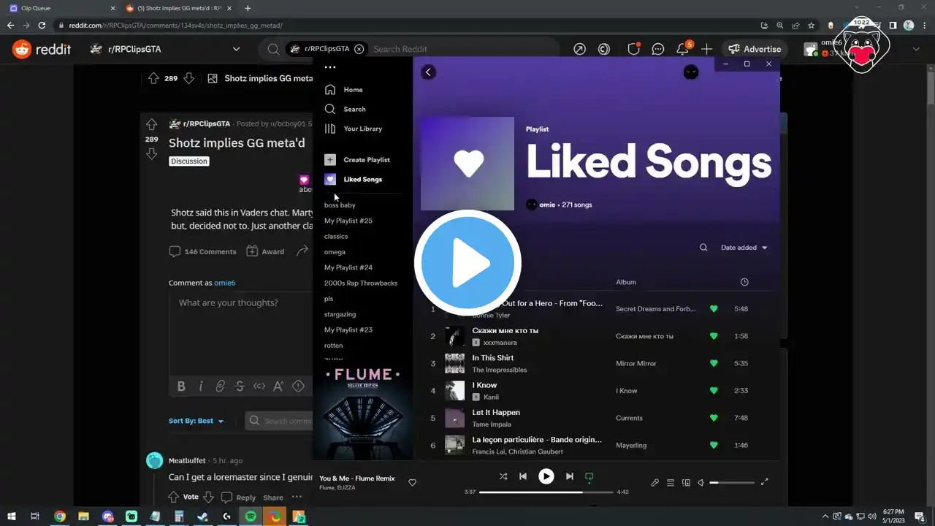Open the omega playlist
Image resolution: width=935 pixels, height=526 pixels.
(x=335, y=252)
